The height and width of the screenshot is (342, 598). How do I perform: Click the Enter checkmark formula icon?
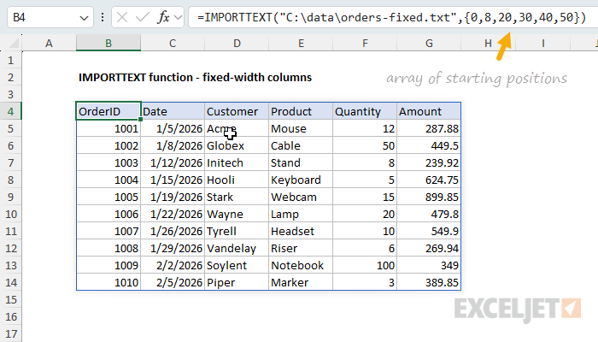coord(143,17)
